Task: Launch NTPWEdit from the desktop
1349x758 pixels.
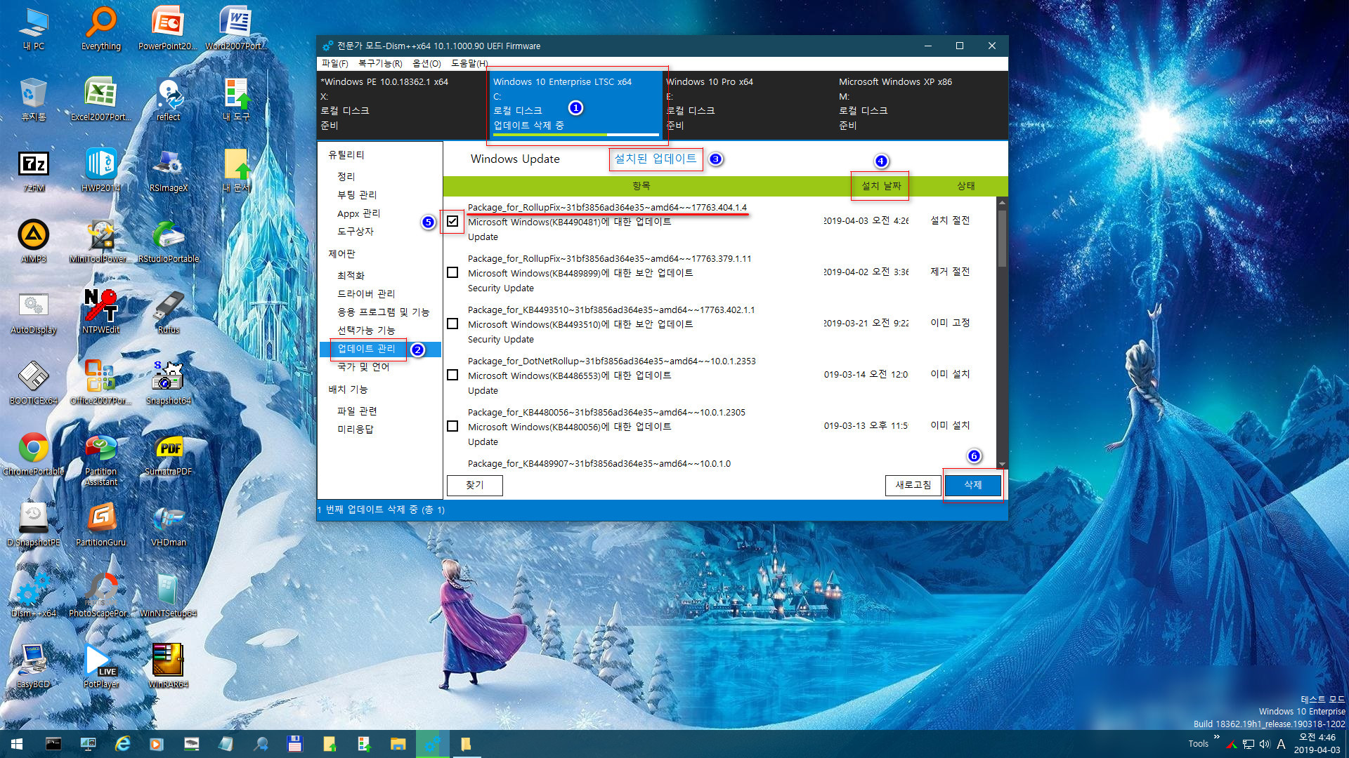Action: pos(101,312)
